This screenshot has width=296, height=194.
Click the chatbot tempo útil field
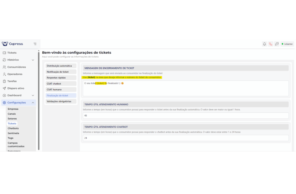coord(186,138)
